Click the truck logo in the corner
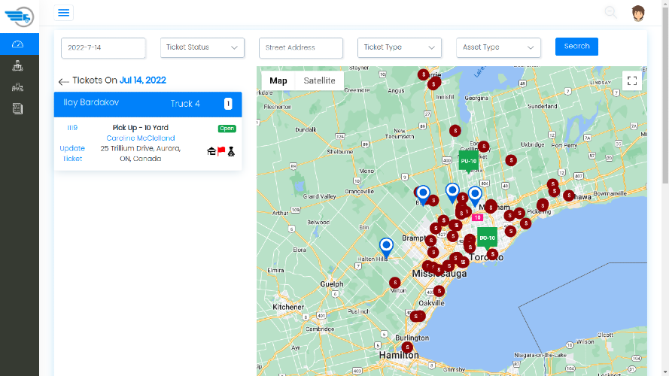Viewport: 669px width, 376px height. pyautogui.click(x=20, y=17)
